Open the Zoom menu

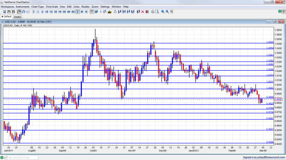95,7
